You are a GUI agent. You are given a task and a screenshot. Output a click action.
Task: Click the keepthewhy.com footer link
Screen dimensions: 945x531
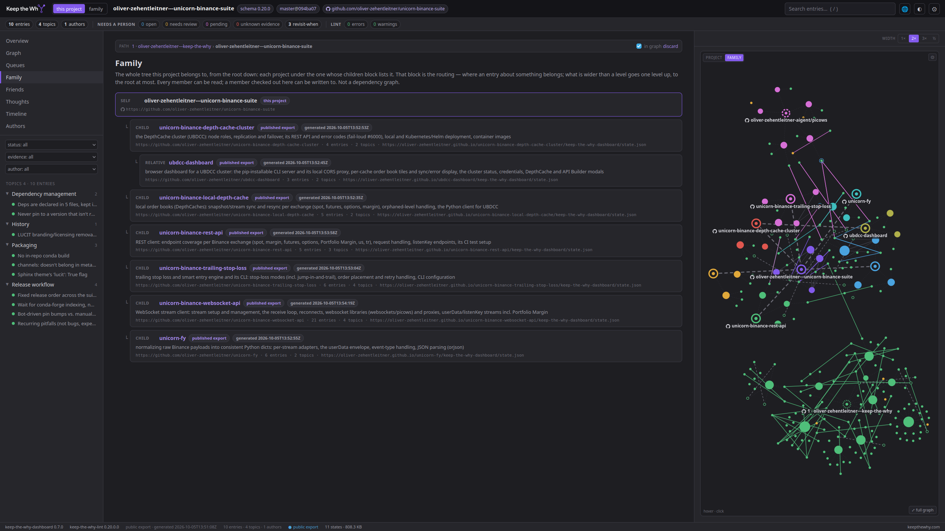924,527
